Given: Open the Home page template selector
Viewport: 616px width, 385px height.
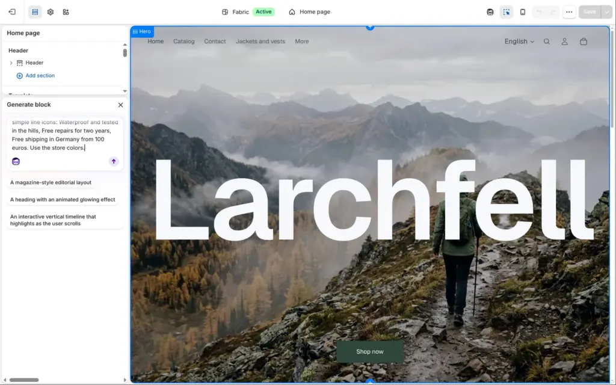Looking at the screenshot, I should pos(310,12).
